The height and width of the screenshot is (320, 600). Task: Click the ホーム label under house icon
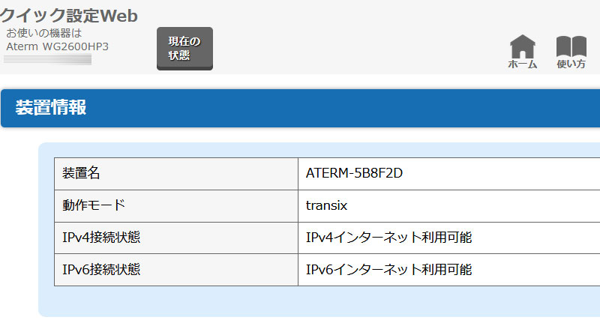point(522,64)
